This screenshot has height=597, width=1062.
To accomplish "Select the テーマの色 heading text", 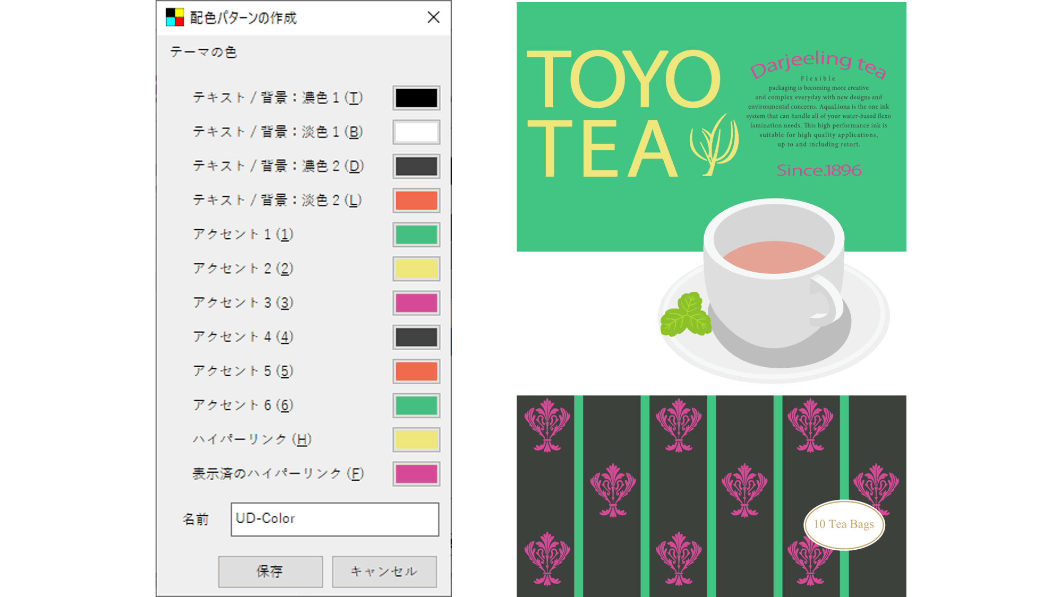I will click(203, 52).
